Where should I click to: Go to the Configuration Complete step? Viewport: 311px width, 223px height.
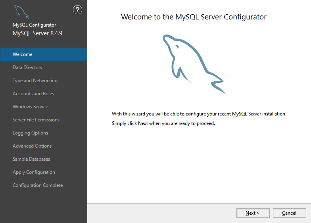click(x=38, y=185)
